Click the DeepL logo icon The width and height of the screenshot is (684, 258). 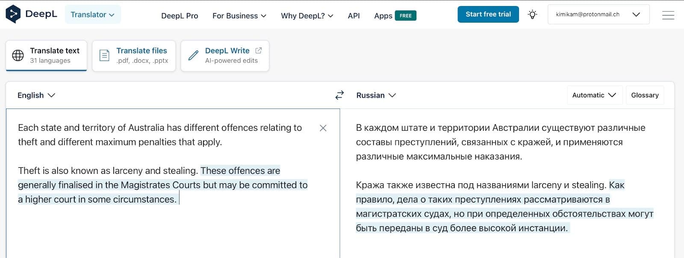13,14
